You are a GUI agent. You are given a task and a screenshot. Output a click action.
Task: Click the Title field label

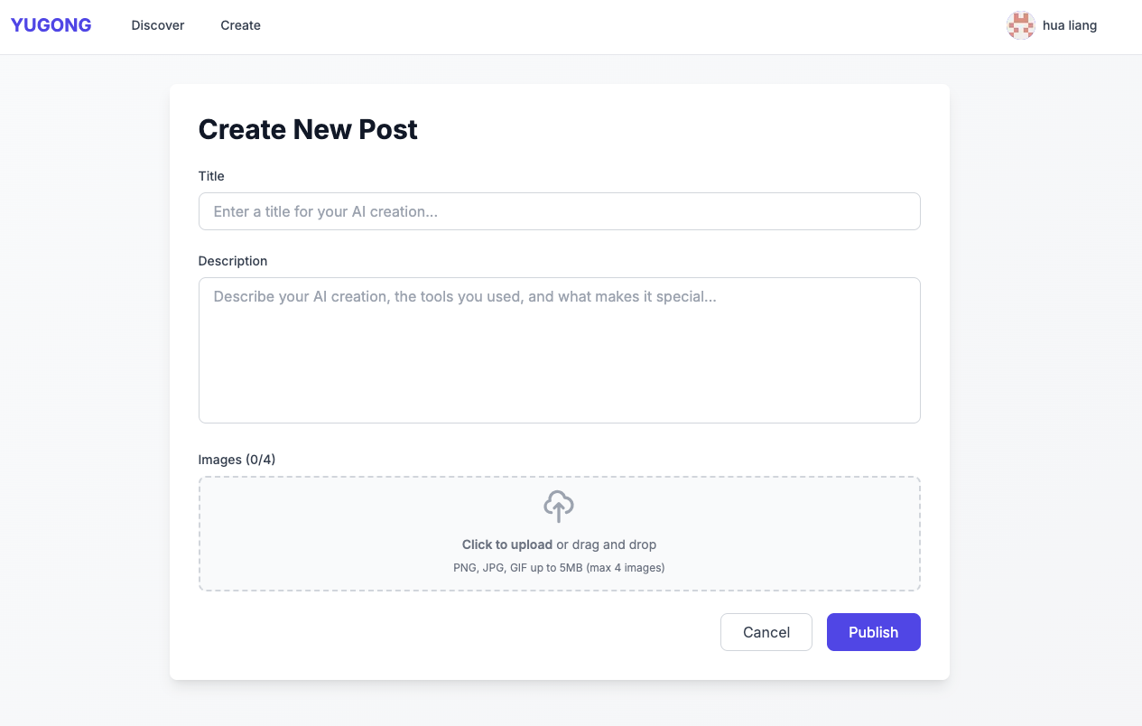pyautogui.click(x=211, y=176)
